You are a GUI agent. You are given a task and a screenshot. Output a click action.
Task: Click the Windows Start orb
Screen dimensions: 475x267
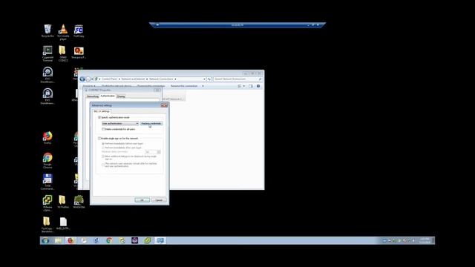coord(45,240)
